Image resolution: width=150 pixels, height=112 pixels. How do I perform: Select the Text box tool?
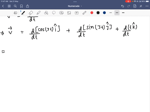(77, 13)
